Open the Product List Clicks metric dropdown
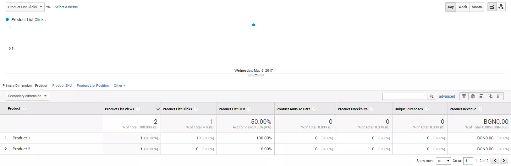 click(x=25, y=7)
